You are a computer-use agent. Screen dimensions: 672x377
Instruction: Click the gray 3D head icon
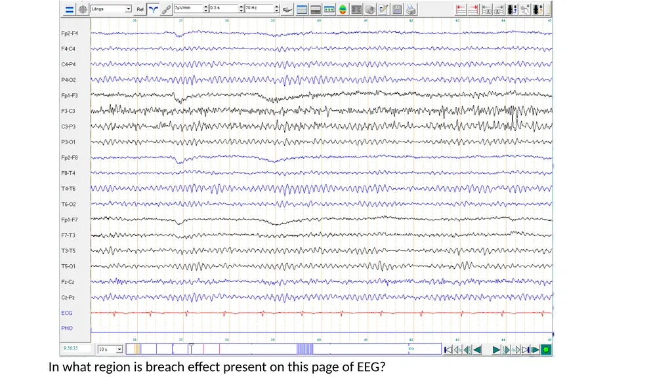coord(370,9)
